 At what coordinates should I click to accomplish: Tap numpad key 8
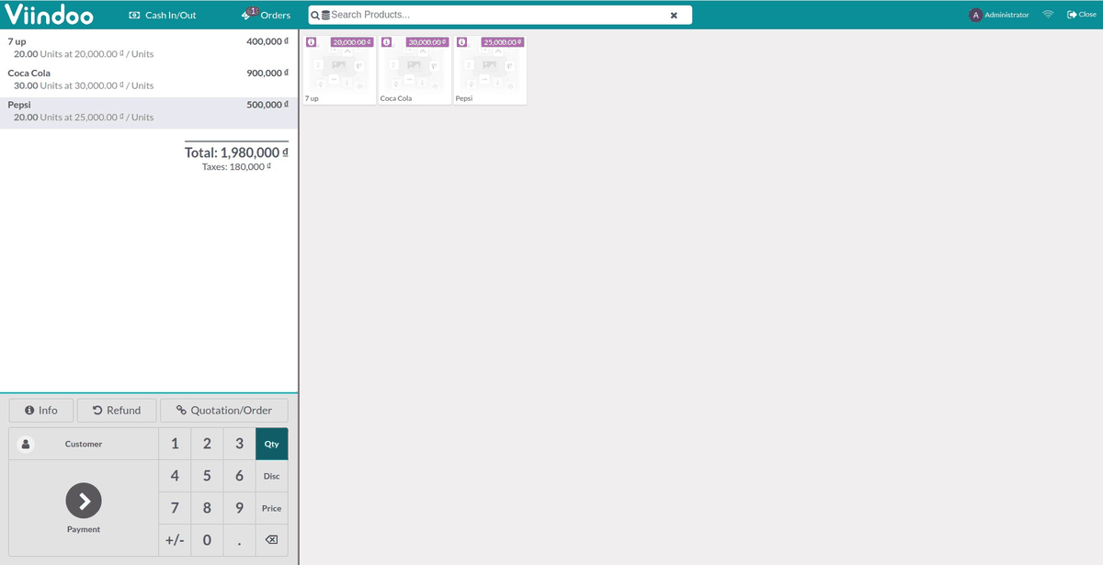[x=207, y=508]
